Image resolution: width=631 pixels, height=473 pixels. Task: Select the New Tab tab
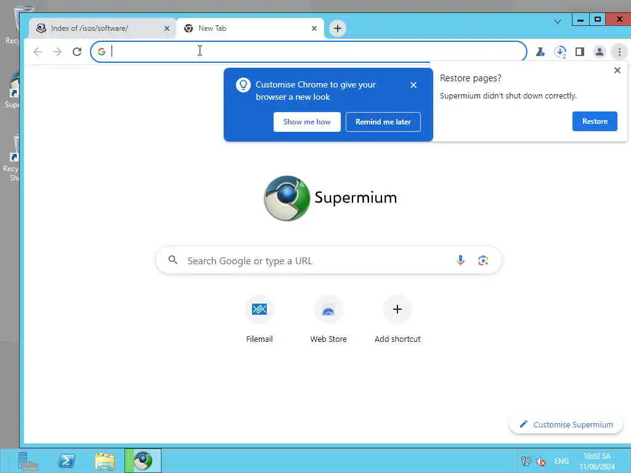click(x=250, y=28)
